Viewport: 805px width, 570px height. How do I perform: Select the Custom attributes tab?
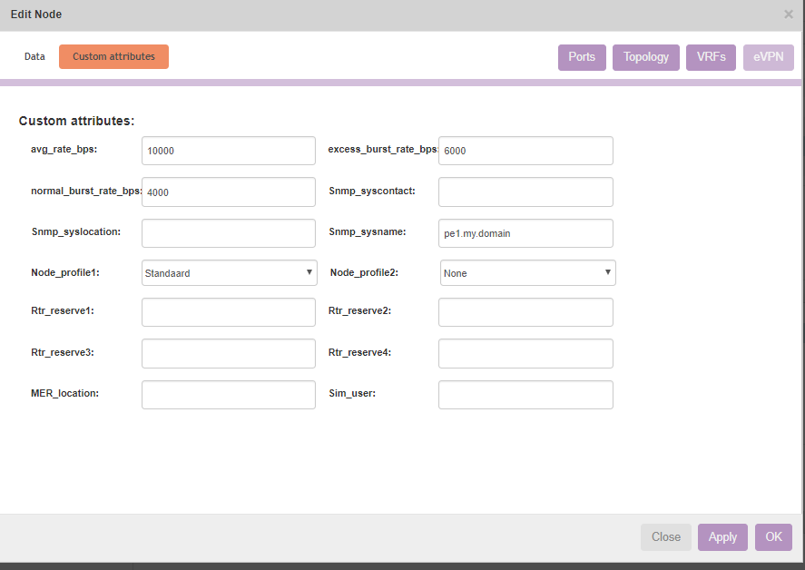tap(113, 56)
